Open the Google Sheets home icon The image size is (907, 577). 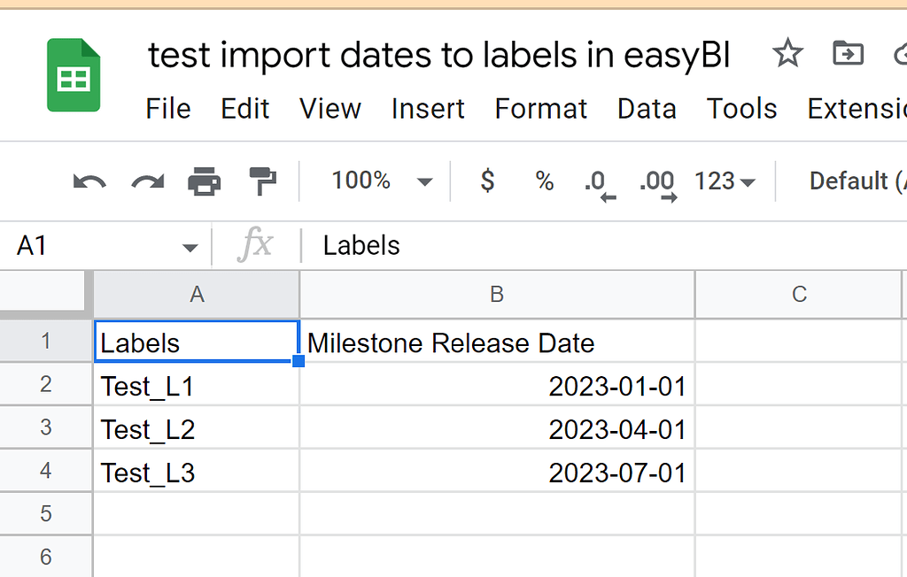[74, 75]
